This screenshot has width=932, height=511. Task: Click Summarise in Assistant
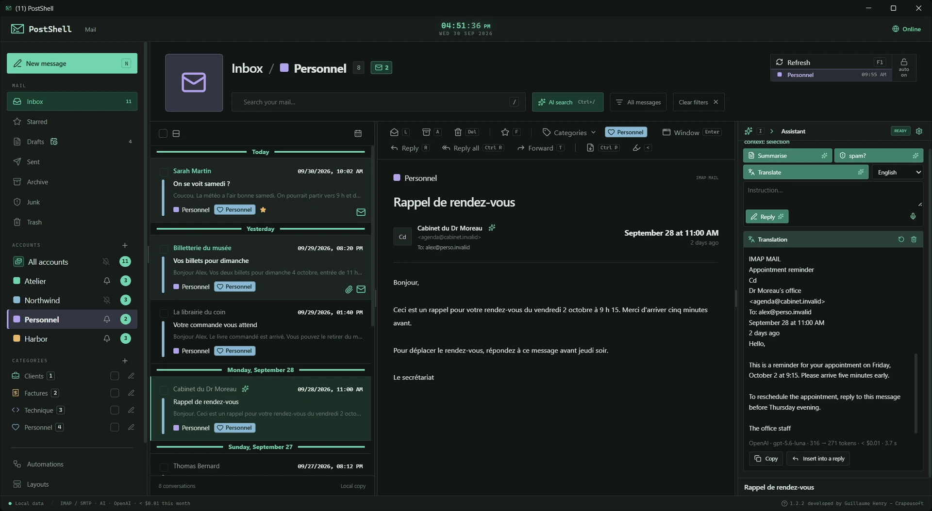tap(787, 156)
